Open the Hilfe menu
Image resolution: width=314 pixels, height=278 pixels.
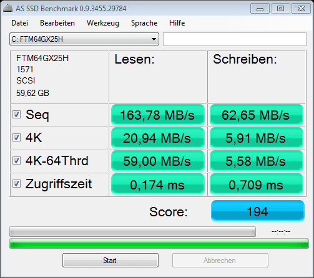(x=177, y=23)
